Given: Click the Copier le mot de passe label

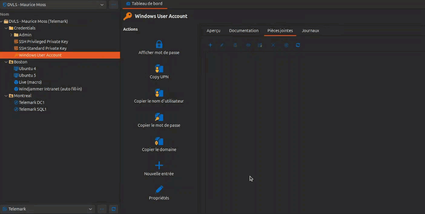Looking at the screenshot, I should [159, 125].
